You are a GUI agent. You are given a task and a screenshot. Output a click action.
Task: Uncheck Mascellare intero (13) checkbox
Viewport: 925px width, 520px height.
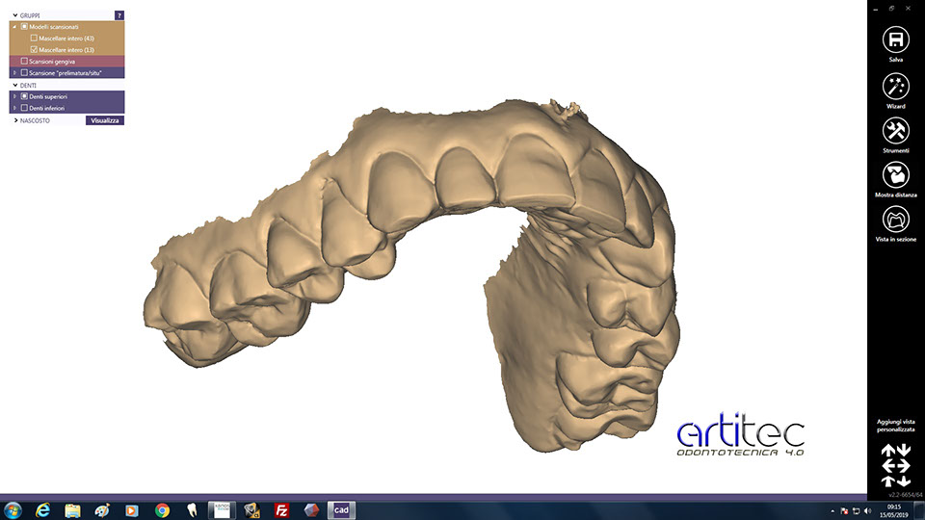(35, 49)
